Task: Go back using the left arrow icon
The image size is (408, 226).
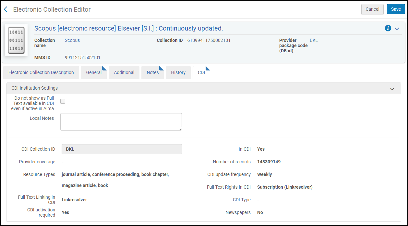Action: tap(6, 9)
